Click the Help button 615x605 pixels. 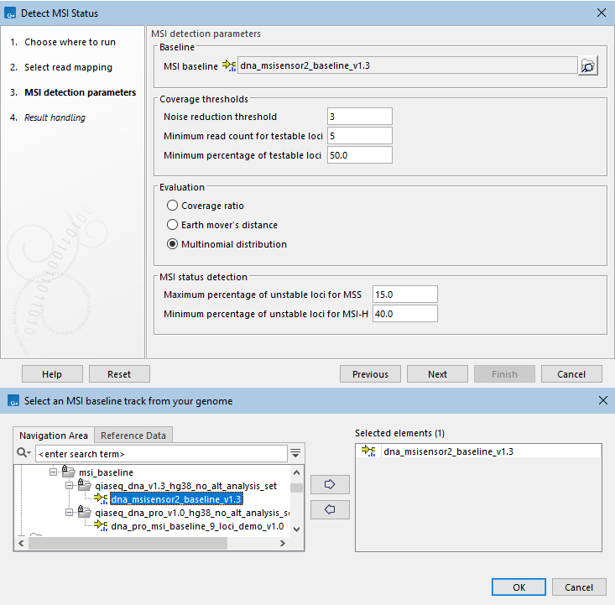coord(52,374)
